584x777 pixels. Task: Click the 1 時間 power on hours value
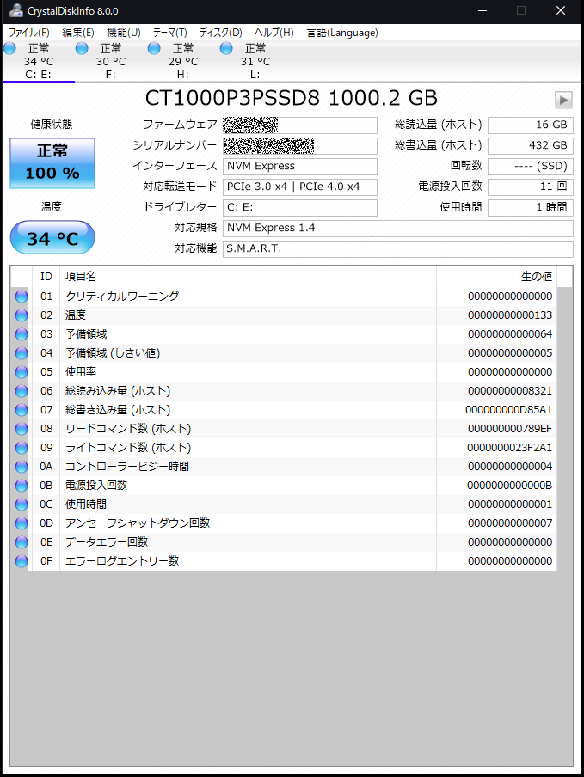pyautogui.click(x=531, y=208)
